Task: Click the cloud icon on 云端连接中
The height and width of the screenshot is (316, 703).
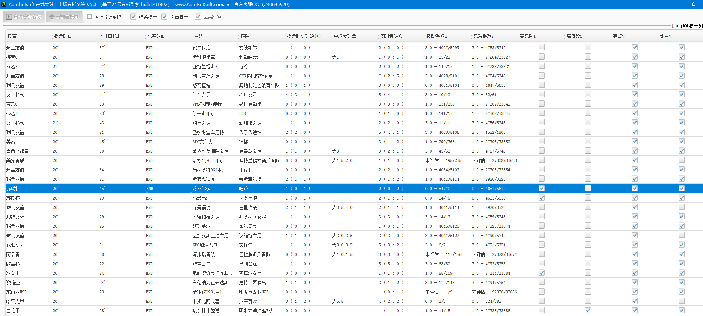Action: tap(52, 17)
